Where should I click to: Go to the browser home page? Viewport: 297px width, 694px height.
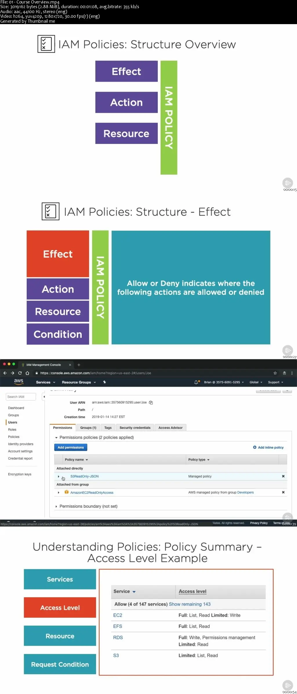coord(28,373)
